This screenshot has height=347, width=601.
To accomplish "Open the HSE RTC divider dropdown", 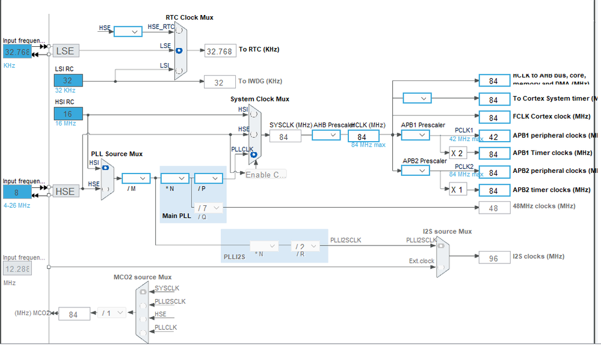I will 128,31.
